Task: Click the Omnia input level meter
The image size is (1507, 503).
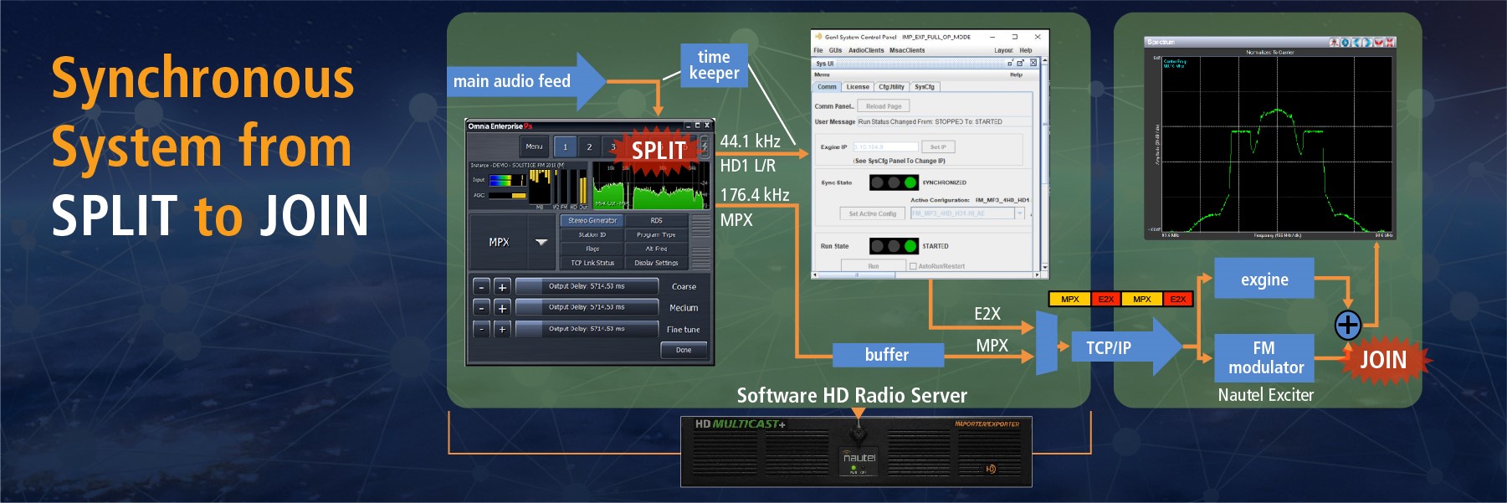Action: pos(506,180)
